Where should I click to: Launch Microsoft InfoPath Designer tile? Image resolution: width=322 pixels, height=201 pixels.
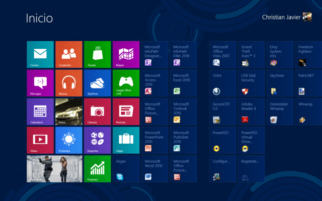click(x=154, y=54)
